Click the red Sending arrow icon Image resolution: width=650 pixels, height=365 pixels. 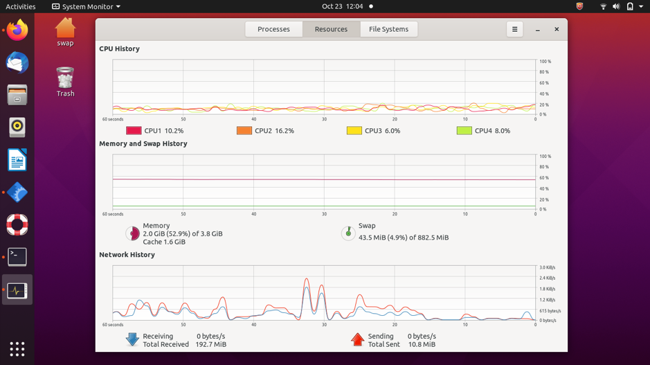click(x=357, y=339)
